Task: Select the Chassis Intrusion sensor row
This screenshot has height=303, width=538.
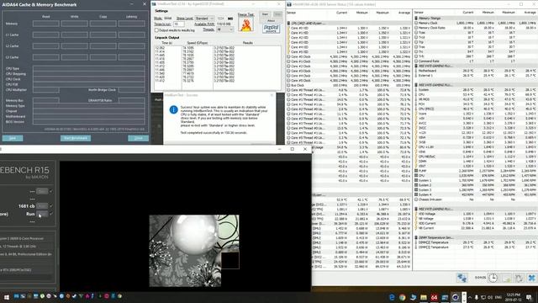Action: [476, 199]
